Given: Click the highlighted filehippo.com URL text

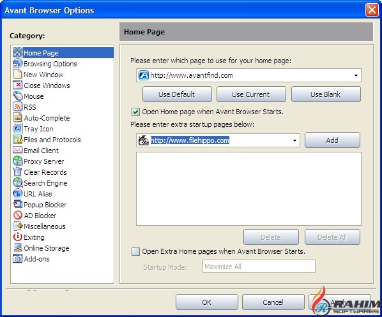Looking at the screenshot, I should click(x=190, y=140).
